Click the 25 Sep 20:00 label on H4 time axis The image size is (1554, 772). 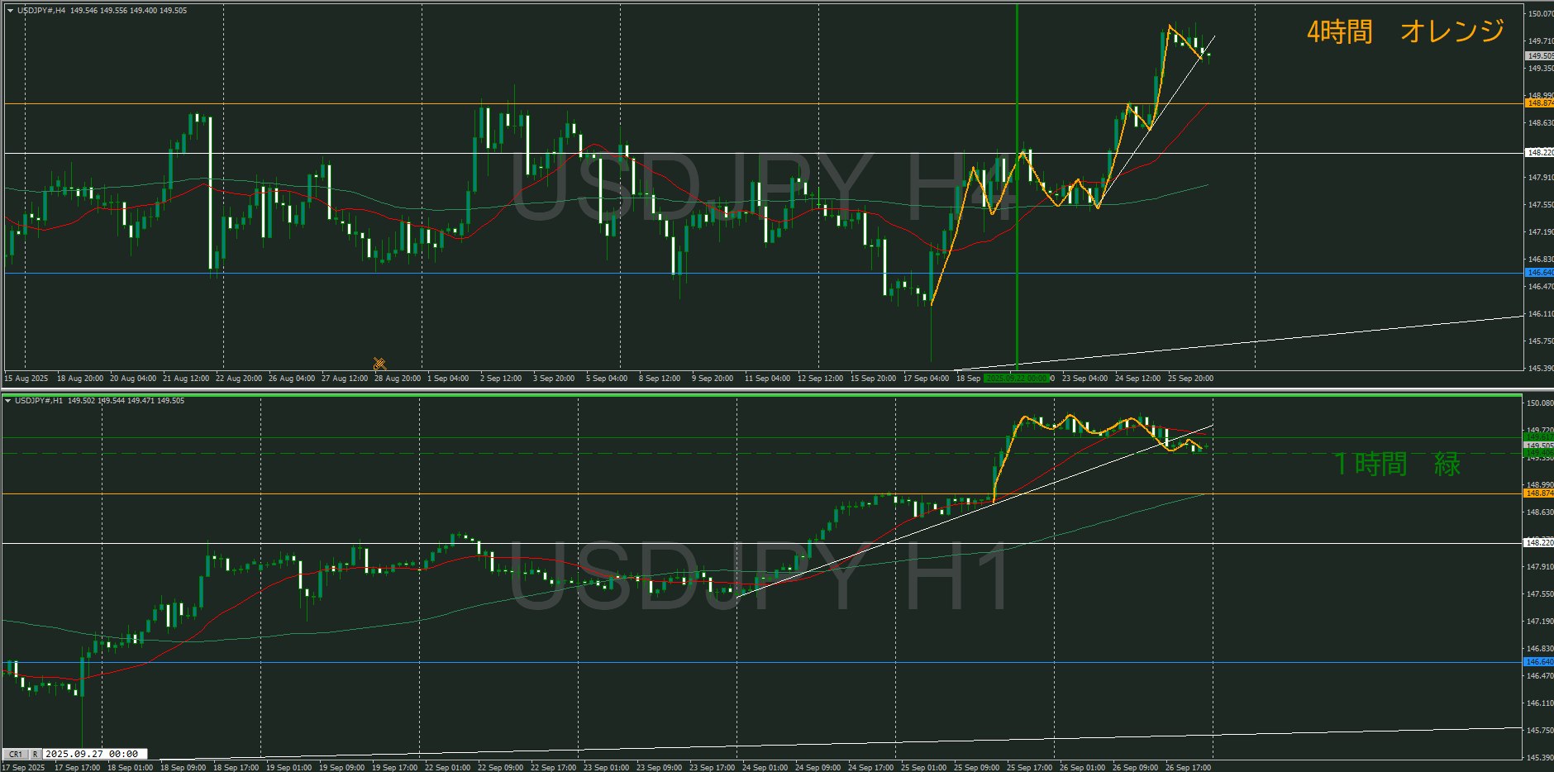pos(1190,379)
